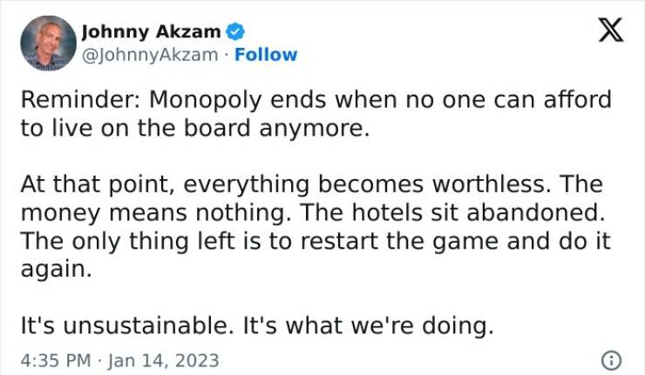Screen dimensions: 645x375
Task: Click the X logo icon
Action: point(612,32)
